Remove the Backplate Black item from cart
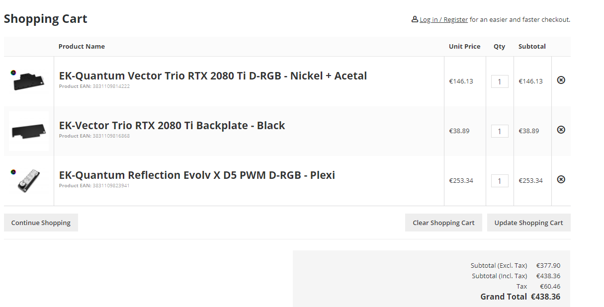Image resolution: width=604 pixels, height=307 pixels. pyautogui.click(x=561, y=130)
